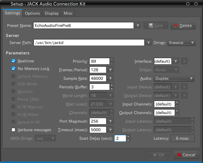Click the Latency 8 msec readout
203x163 pixels.
183,138
